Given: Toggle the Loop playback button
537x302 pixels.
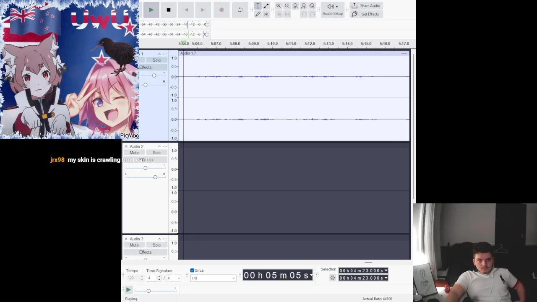Looking at the screenshot, I should 240,10.
